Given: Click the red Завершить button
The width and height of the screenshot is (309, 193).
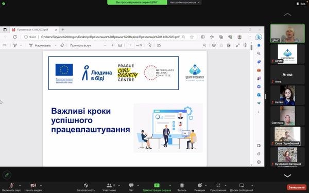Looking at the screenshot, I should click(297, 187).
